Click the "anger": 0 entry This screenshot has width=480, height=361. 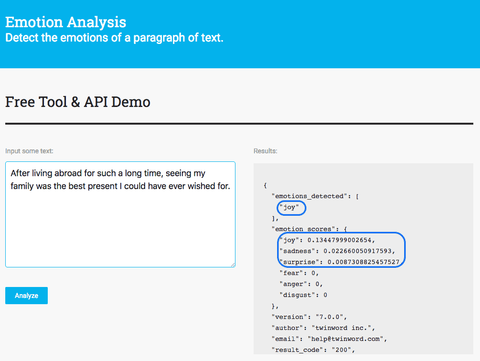click(300, 284)
